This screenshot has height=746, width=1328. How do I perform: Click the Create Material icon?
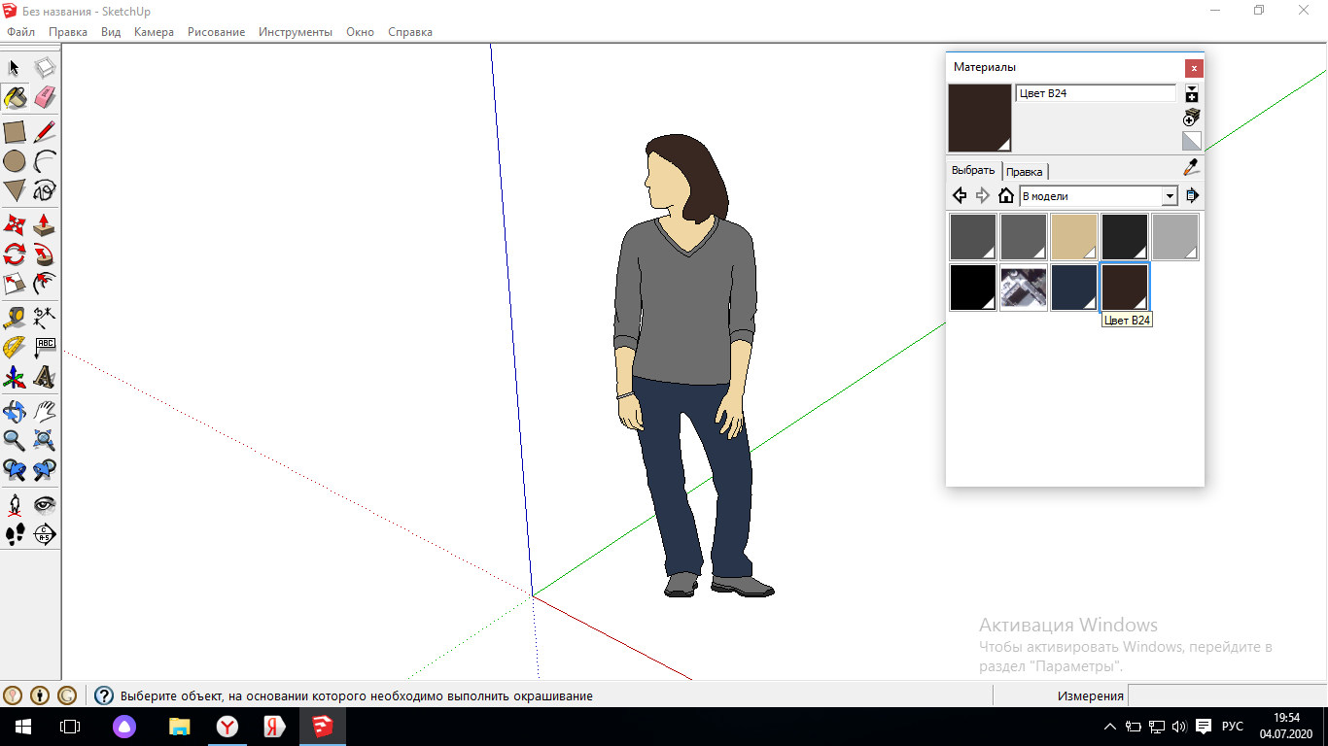click(1192, 118)
